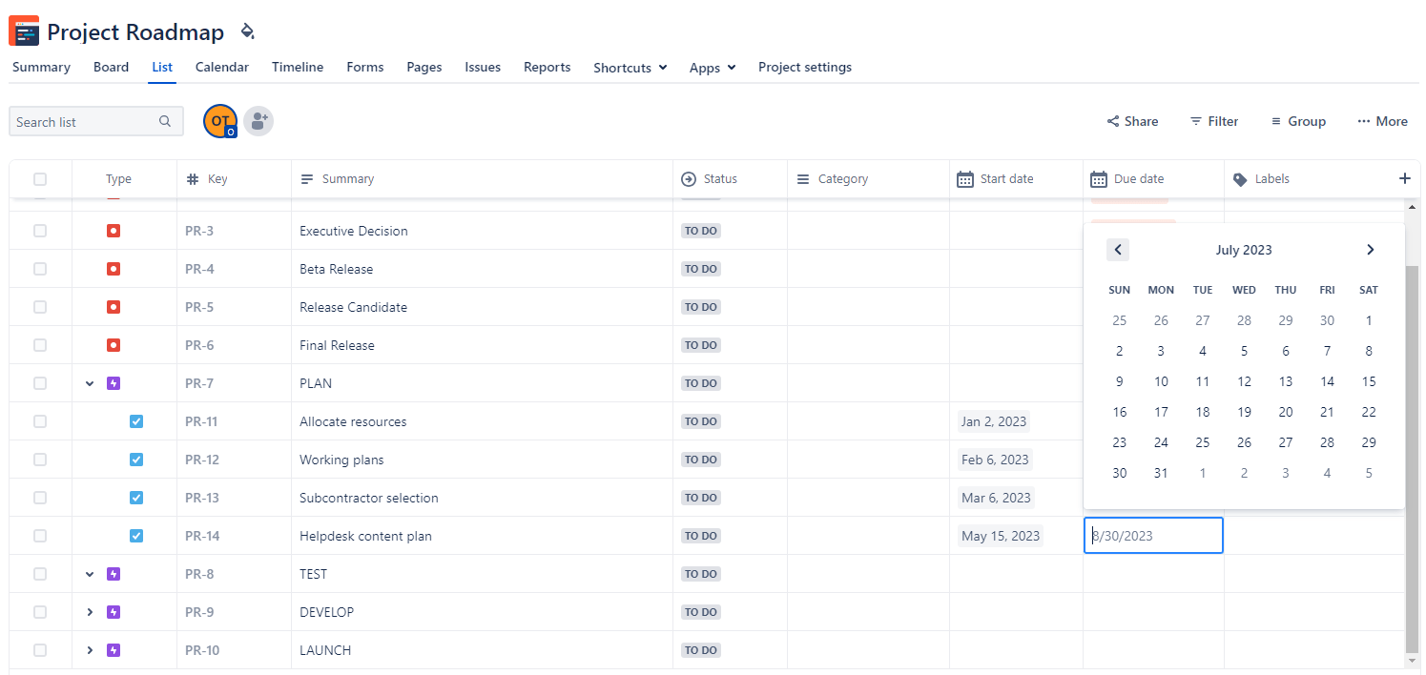
Task: Switch to the Timeline tab
Action: 297,67
